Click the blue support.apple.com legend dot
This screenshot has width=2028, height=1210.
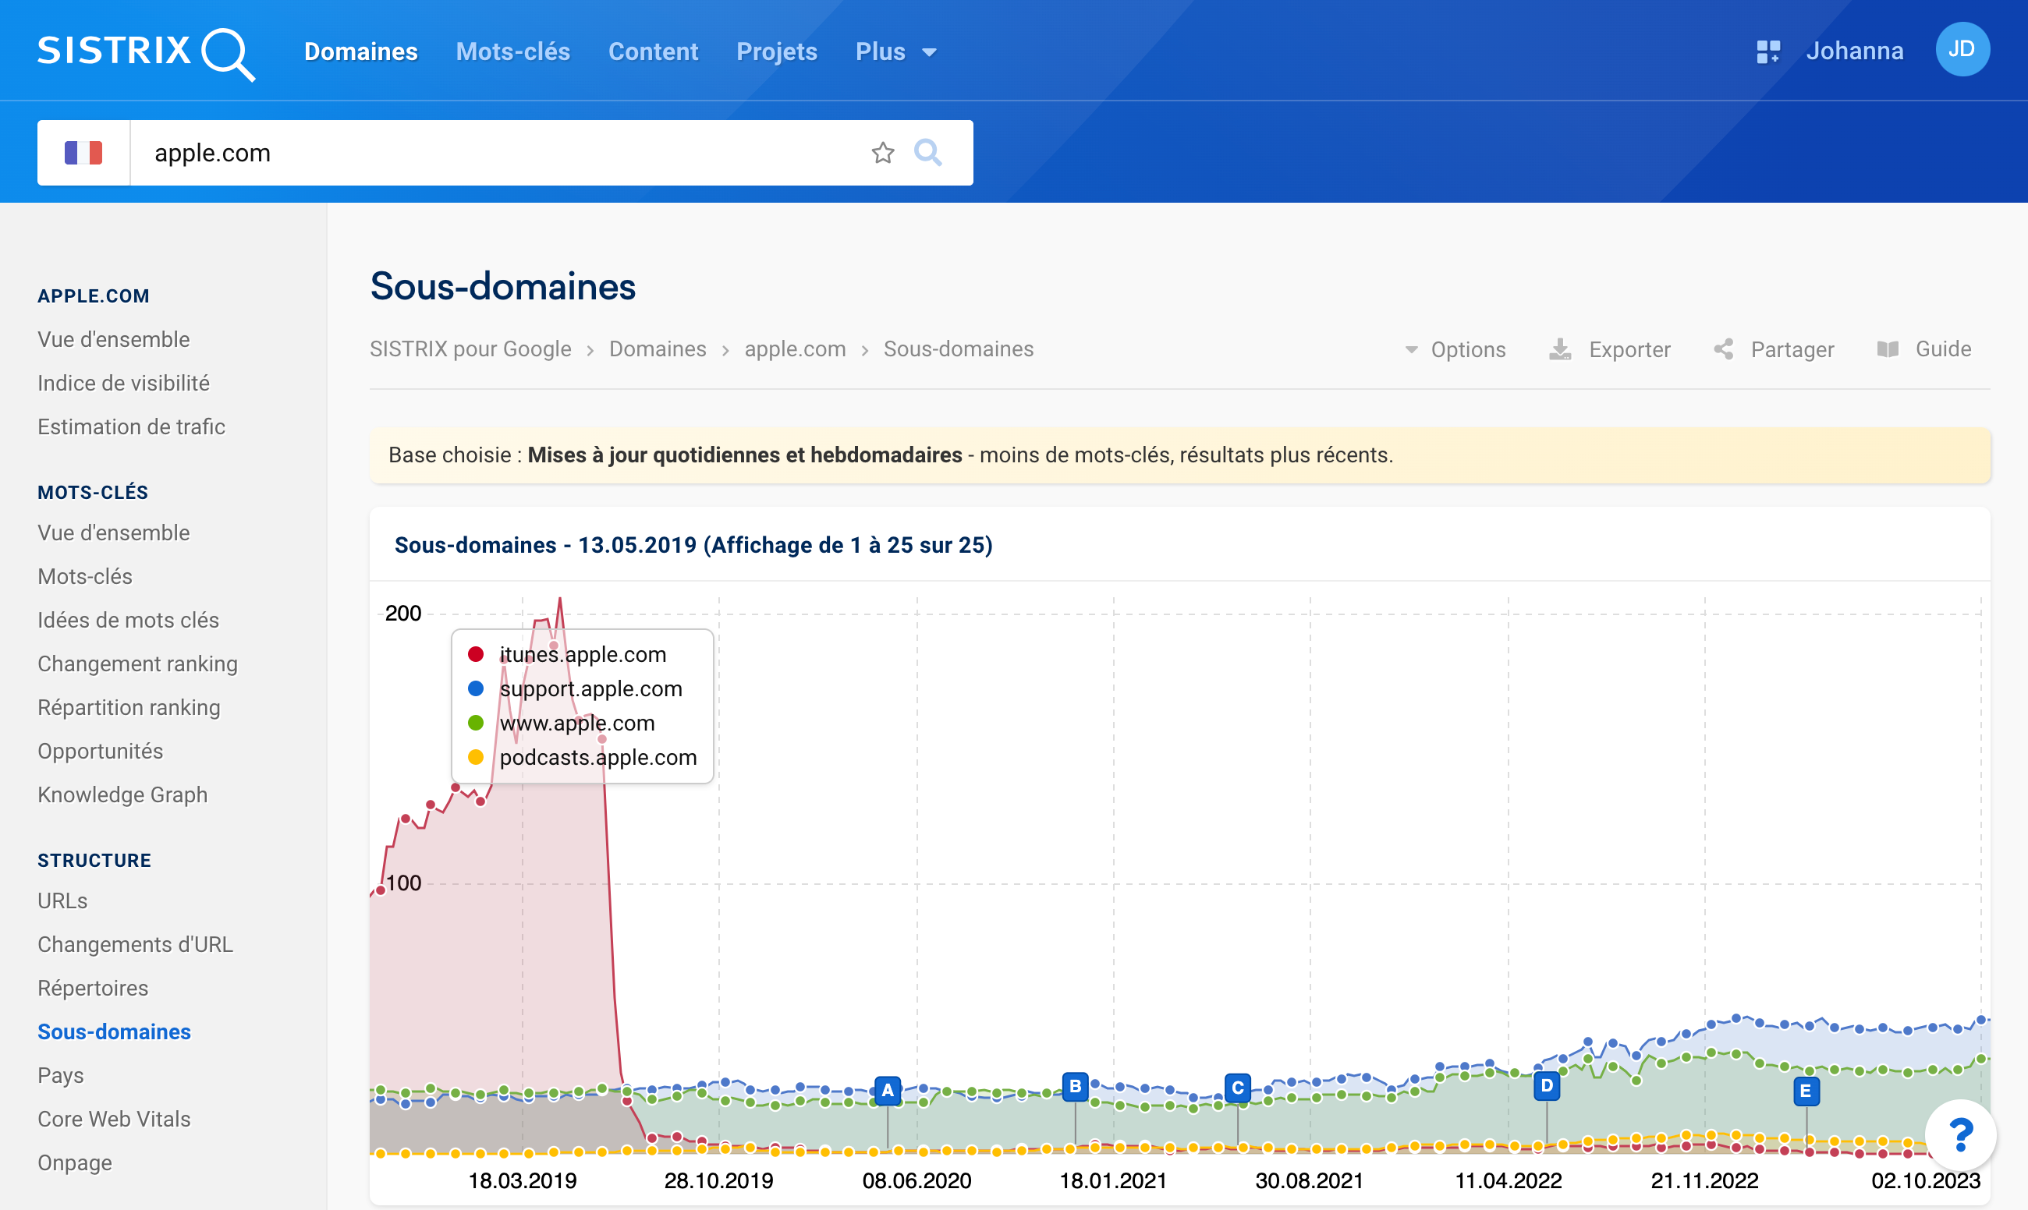476,688
